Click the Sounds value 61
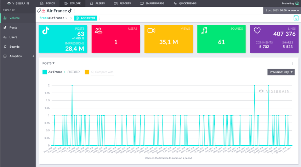Viewport: 301px width, 167px height. pos(221,42)
